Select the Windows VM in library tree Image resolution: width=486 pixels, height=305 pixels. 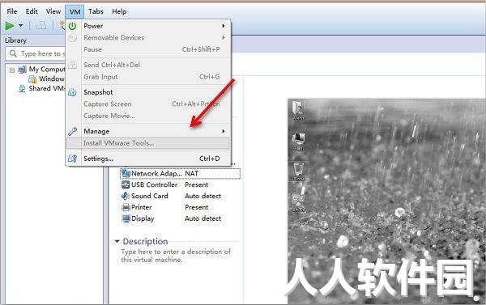[x=52, y=79]
